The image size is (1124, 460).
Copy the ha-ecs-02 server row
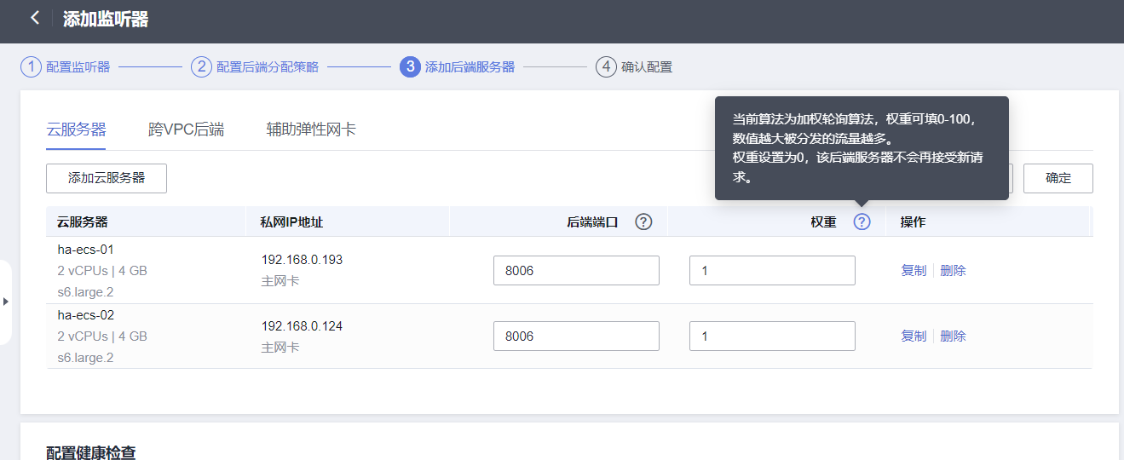pos(913,336)
